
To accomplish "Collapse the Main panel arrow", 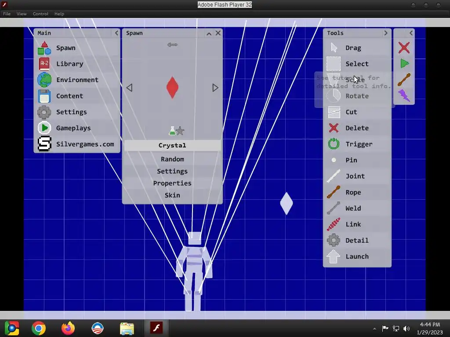I will pyautogui.click(x=116, y=33).
